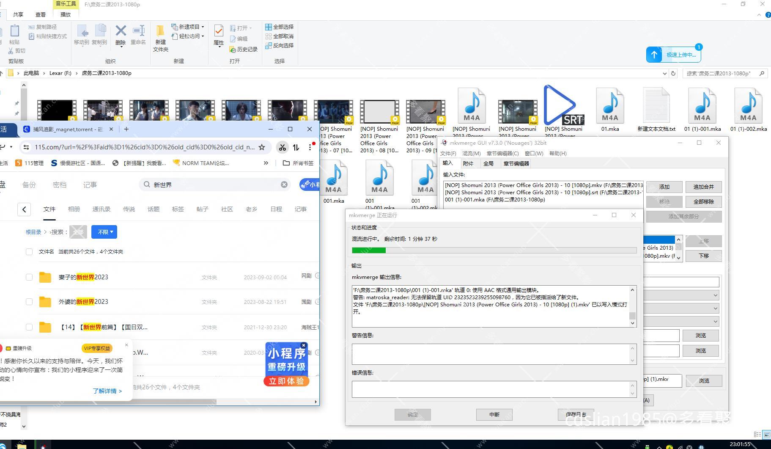The image size is (771, 449).
Task: Check the box for 妻子的新世界2023 folder
Action: tap(29, 277)
